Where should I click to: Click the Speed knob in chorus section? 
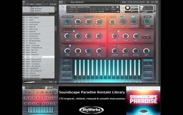click(x=115, y=51)
